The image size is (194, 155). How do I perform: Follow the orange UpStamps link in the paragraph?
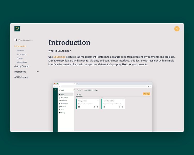point(59,57)
